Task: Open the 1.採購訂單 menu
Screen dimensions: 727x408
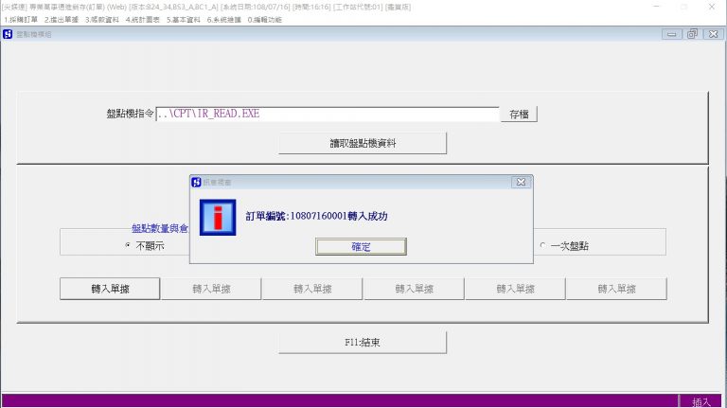Action: (x=21, y=20)
